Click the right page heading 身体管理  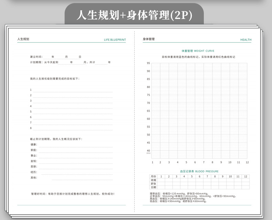(x=149, y=39)
